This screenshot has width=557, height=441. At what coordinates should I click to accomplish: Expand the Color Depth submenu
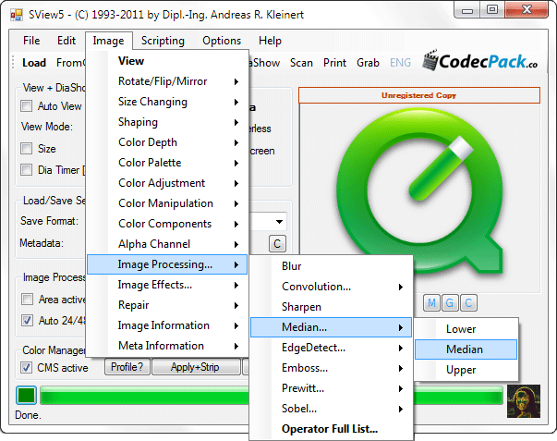tap(167, 142)
